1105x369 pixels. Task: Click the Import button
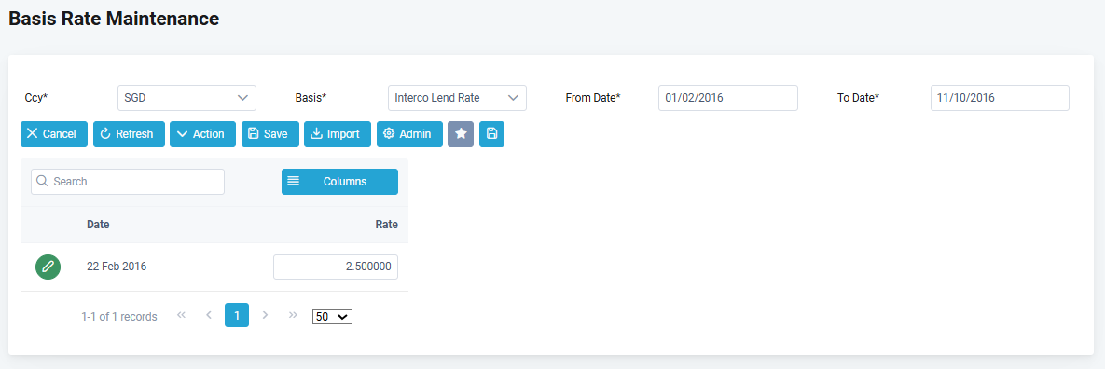[x=338, y=134]
